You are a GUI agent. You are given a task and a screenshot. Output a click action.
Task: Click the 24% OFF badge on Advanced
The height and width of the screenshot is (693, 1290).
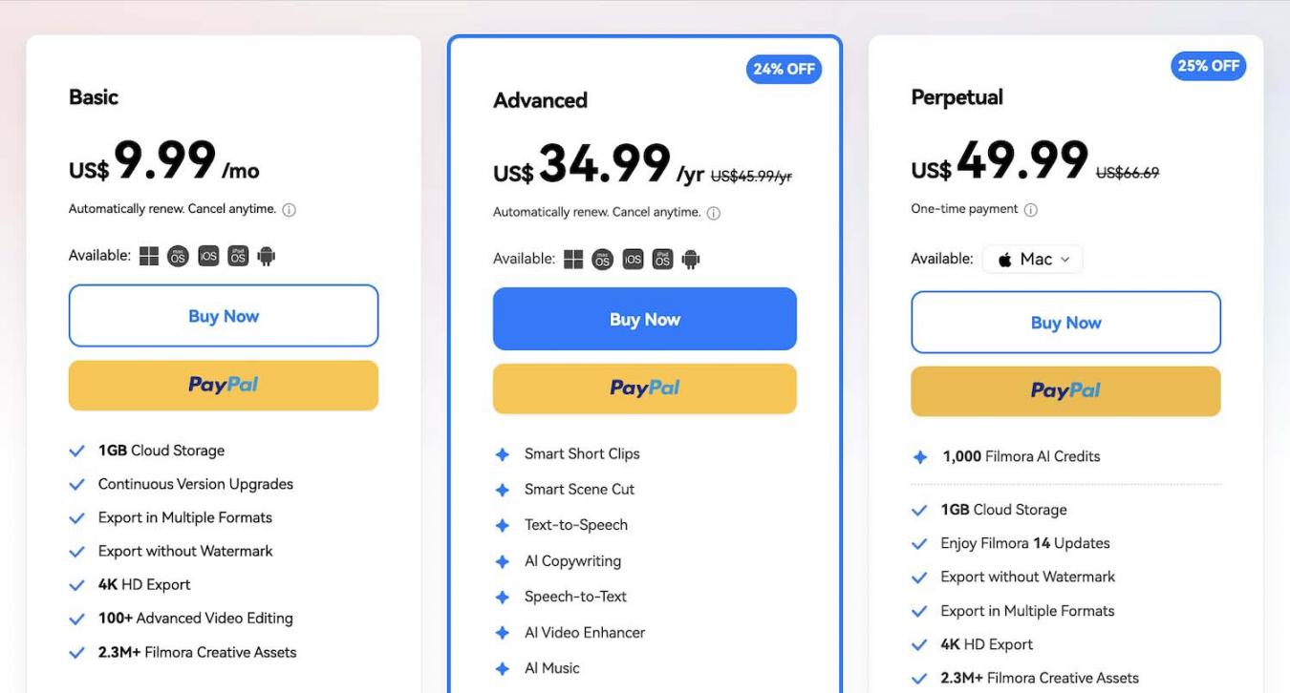tap(784, 69)
